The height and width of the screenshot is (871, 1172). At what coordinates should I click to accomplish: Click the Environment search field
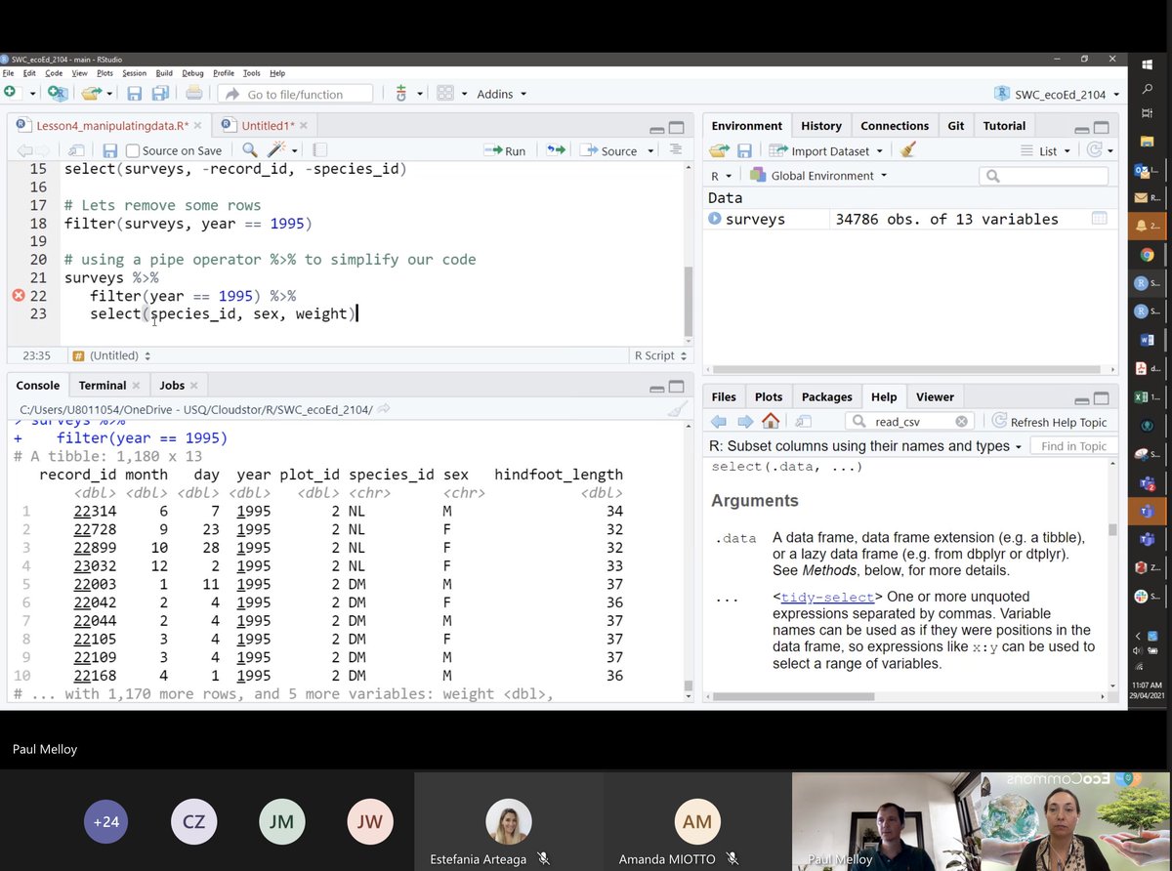[1044, 176]
